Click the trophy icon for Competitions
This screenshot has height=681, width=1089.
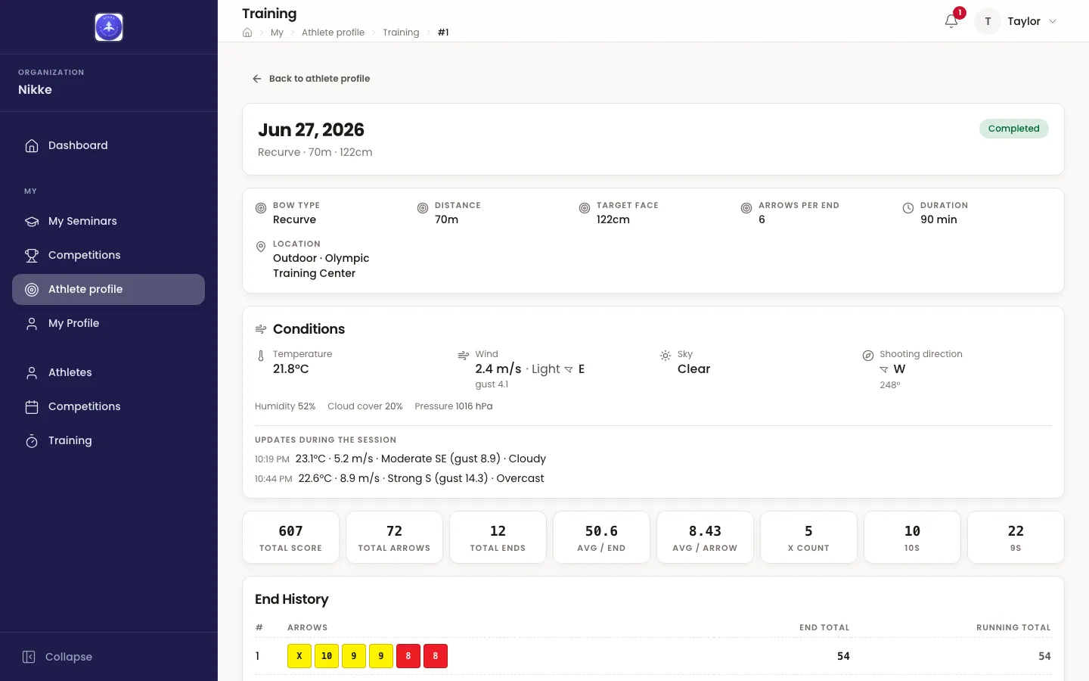tap(32, 255)
